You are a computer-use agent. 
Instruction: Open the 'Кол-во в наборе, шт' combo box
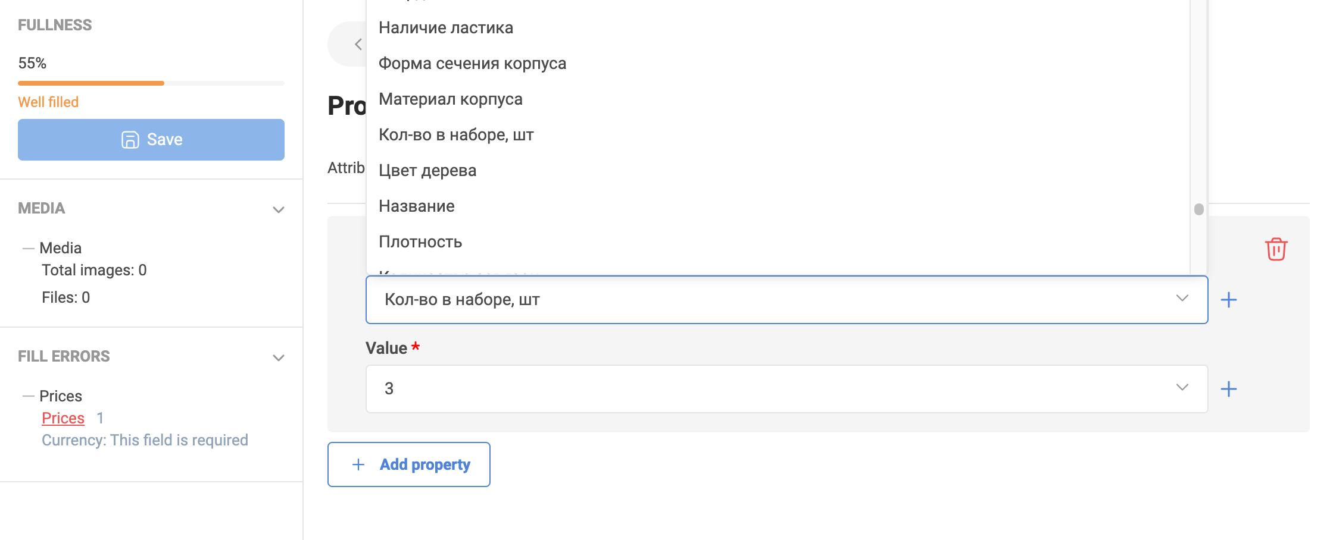click(786, 300)
